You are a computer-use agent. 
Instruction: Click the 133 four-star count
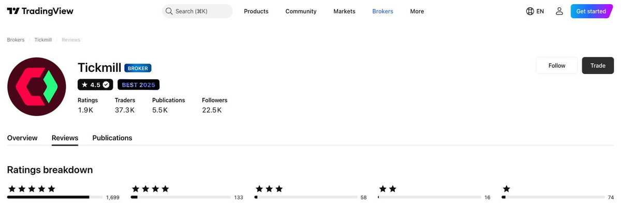(x=239, y=198)
